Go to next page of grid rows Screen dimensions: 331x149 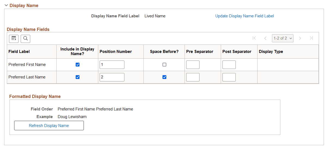click(x=300, y=38)
